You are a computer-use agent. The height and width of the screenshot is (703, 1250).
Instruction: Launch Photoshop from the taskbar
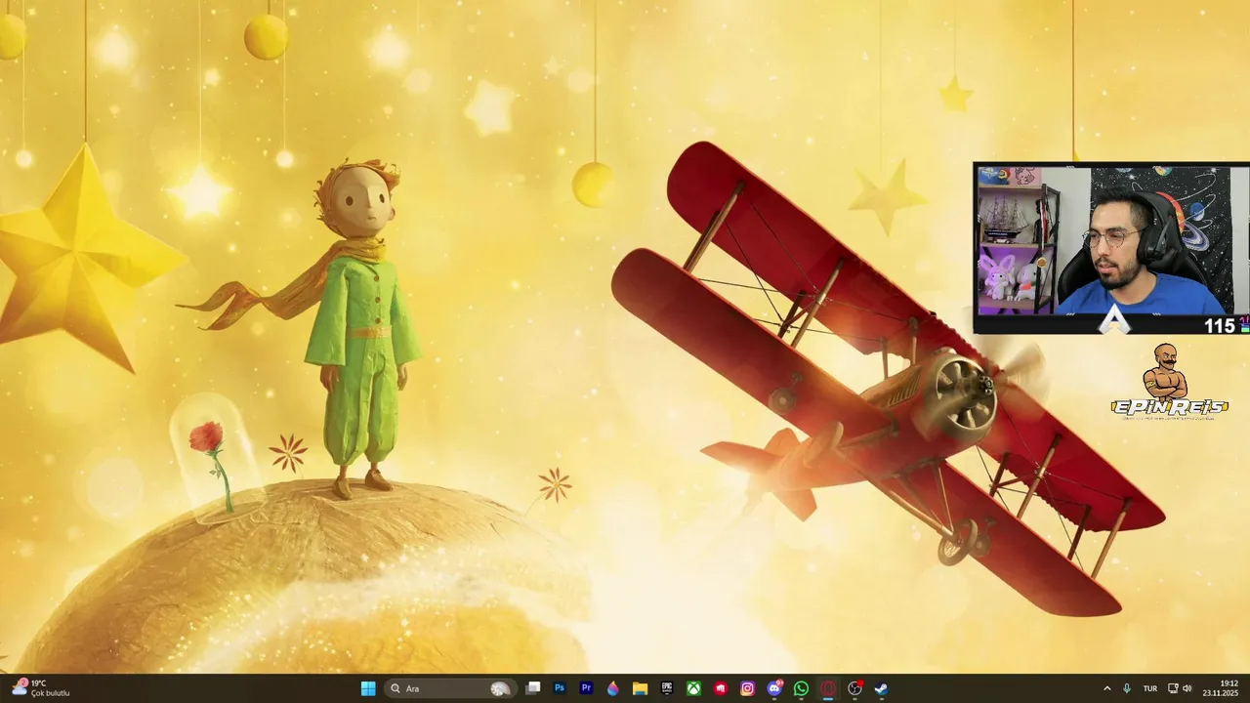[560, 688]
